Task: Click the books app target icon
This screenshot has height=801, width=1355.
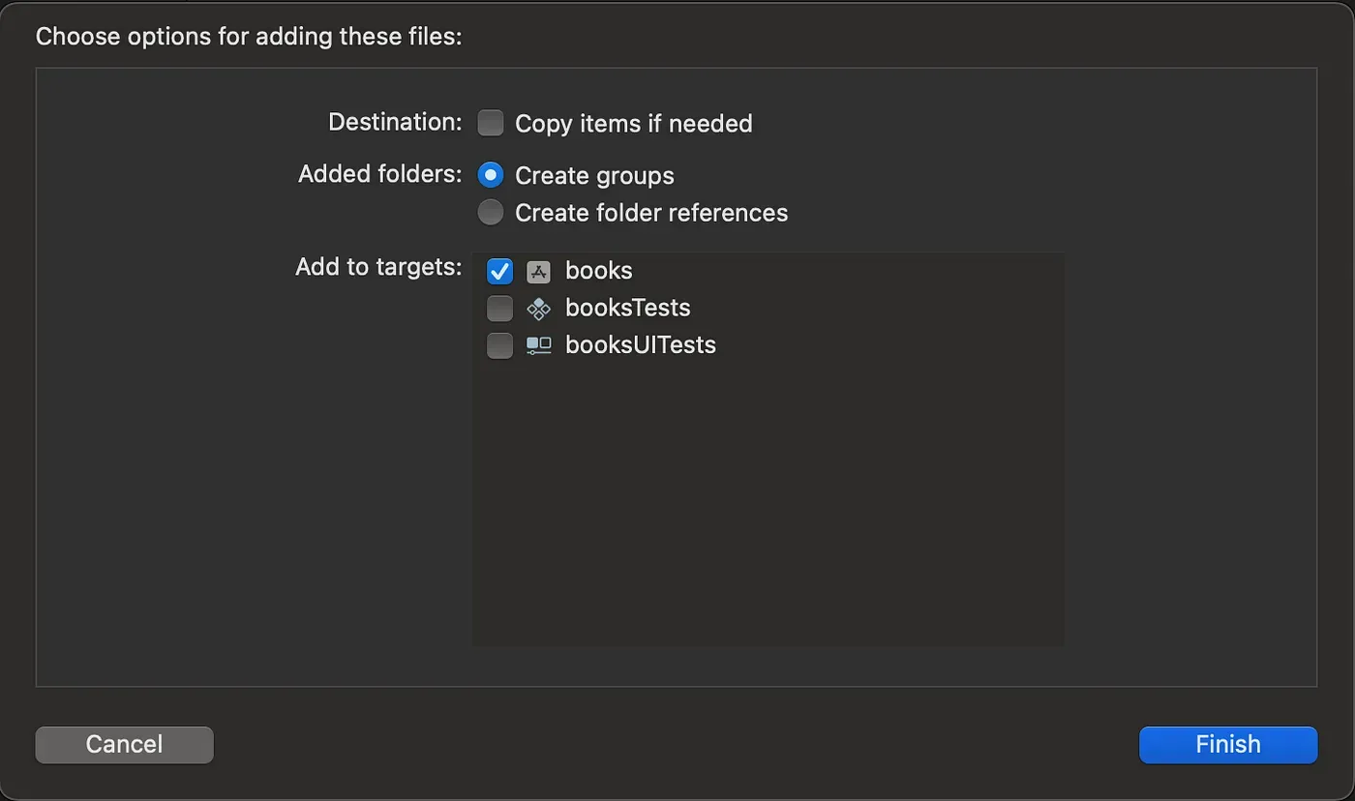Action: (x=538, y=272)
